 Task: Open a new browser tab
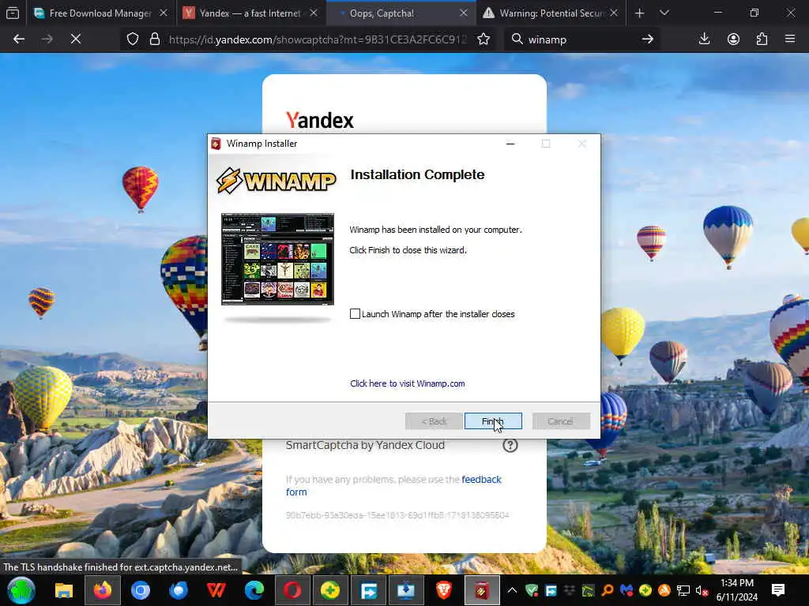640,13
